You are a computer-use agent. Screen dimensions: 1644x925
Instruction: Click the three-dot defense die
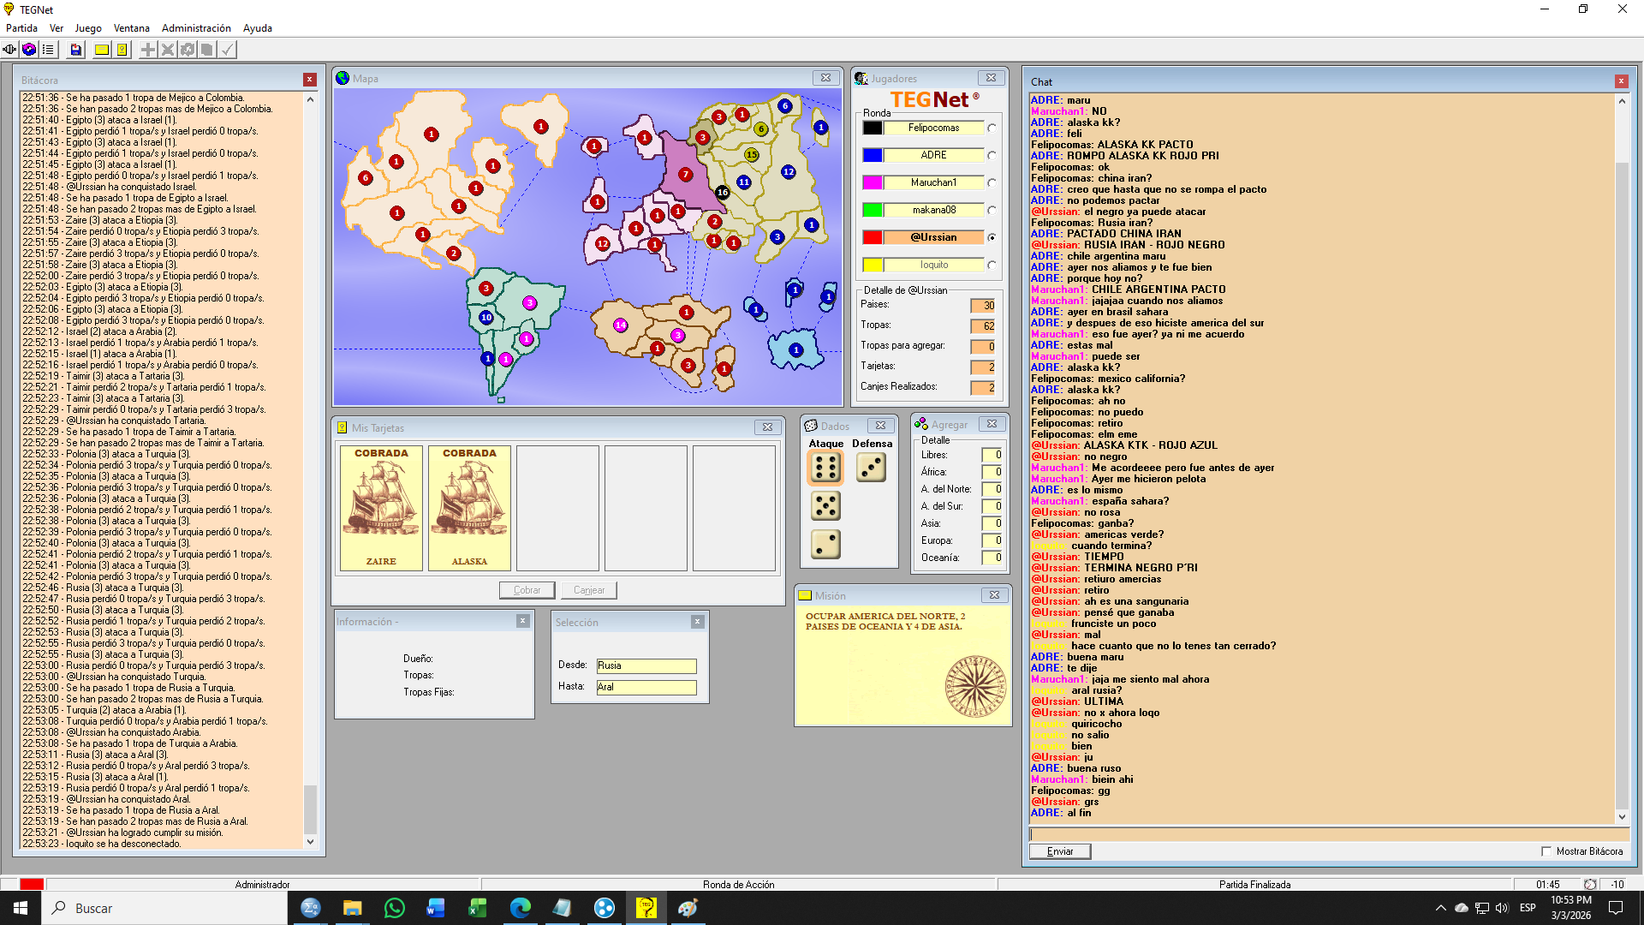[x=871, y=468]
